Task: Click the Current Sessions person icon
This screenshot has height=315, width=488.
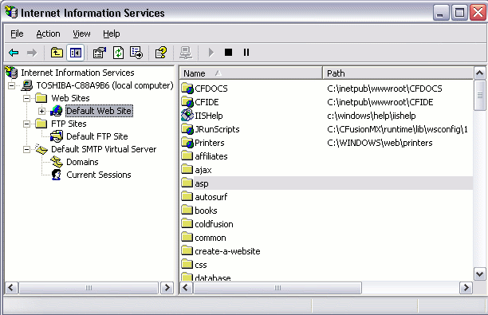Action: click(57, 175)
